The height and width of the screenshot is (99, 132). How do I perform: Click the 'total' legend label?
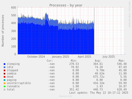(11, 90)
